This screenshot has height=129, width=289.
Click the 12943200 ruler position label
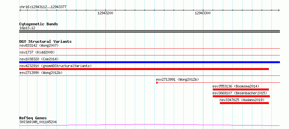pos(105,13)
